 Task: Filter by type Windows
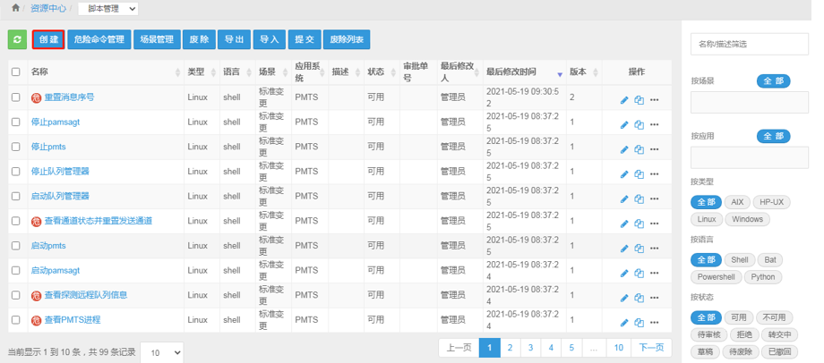(x=747, y=219)
